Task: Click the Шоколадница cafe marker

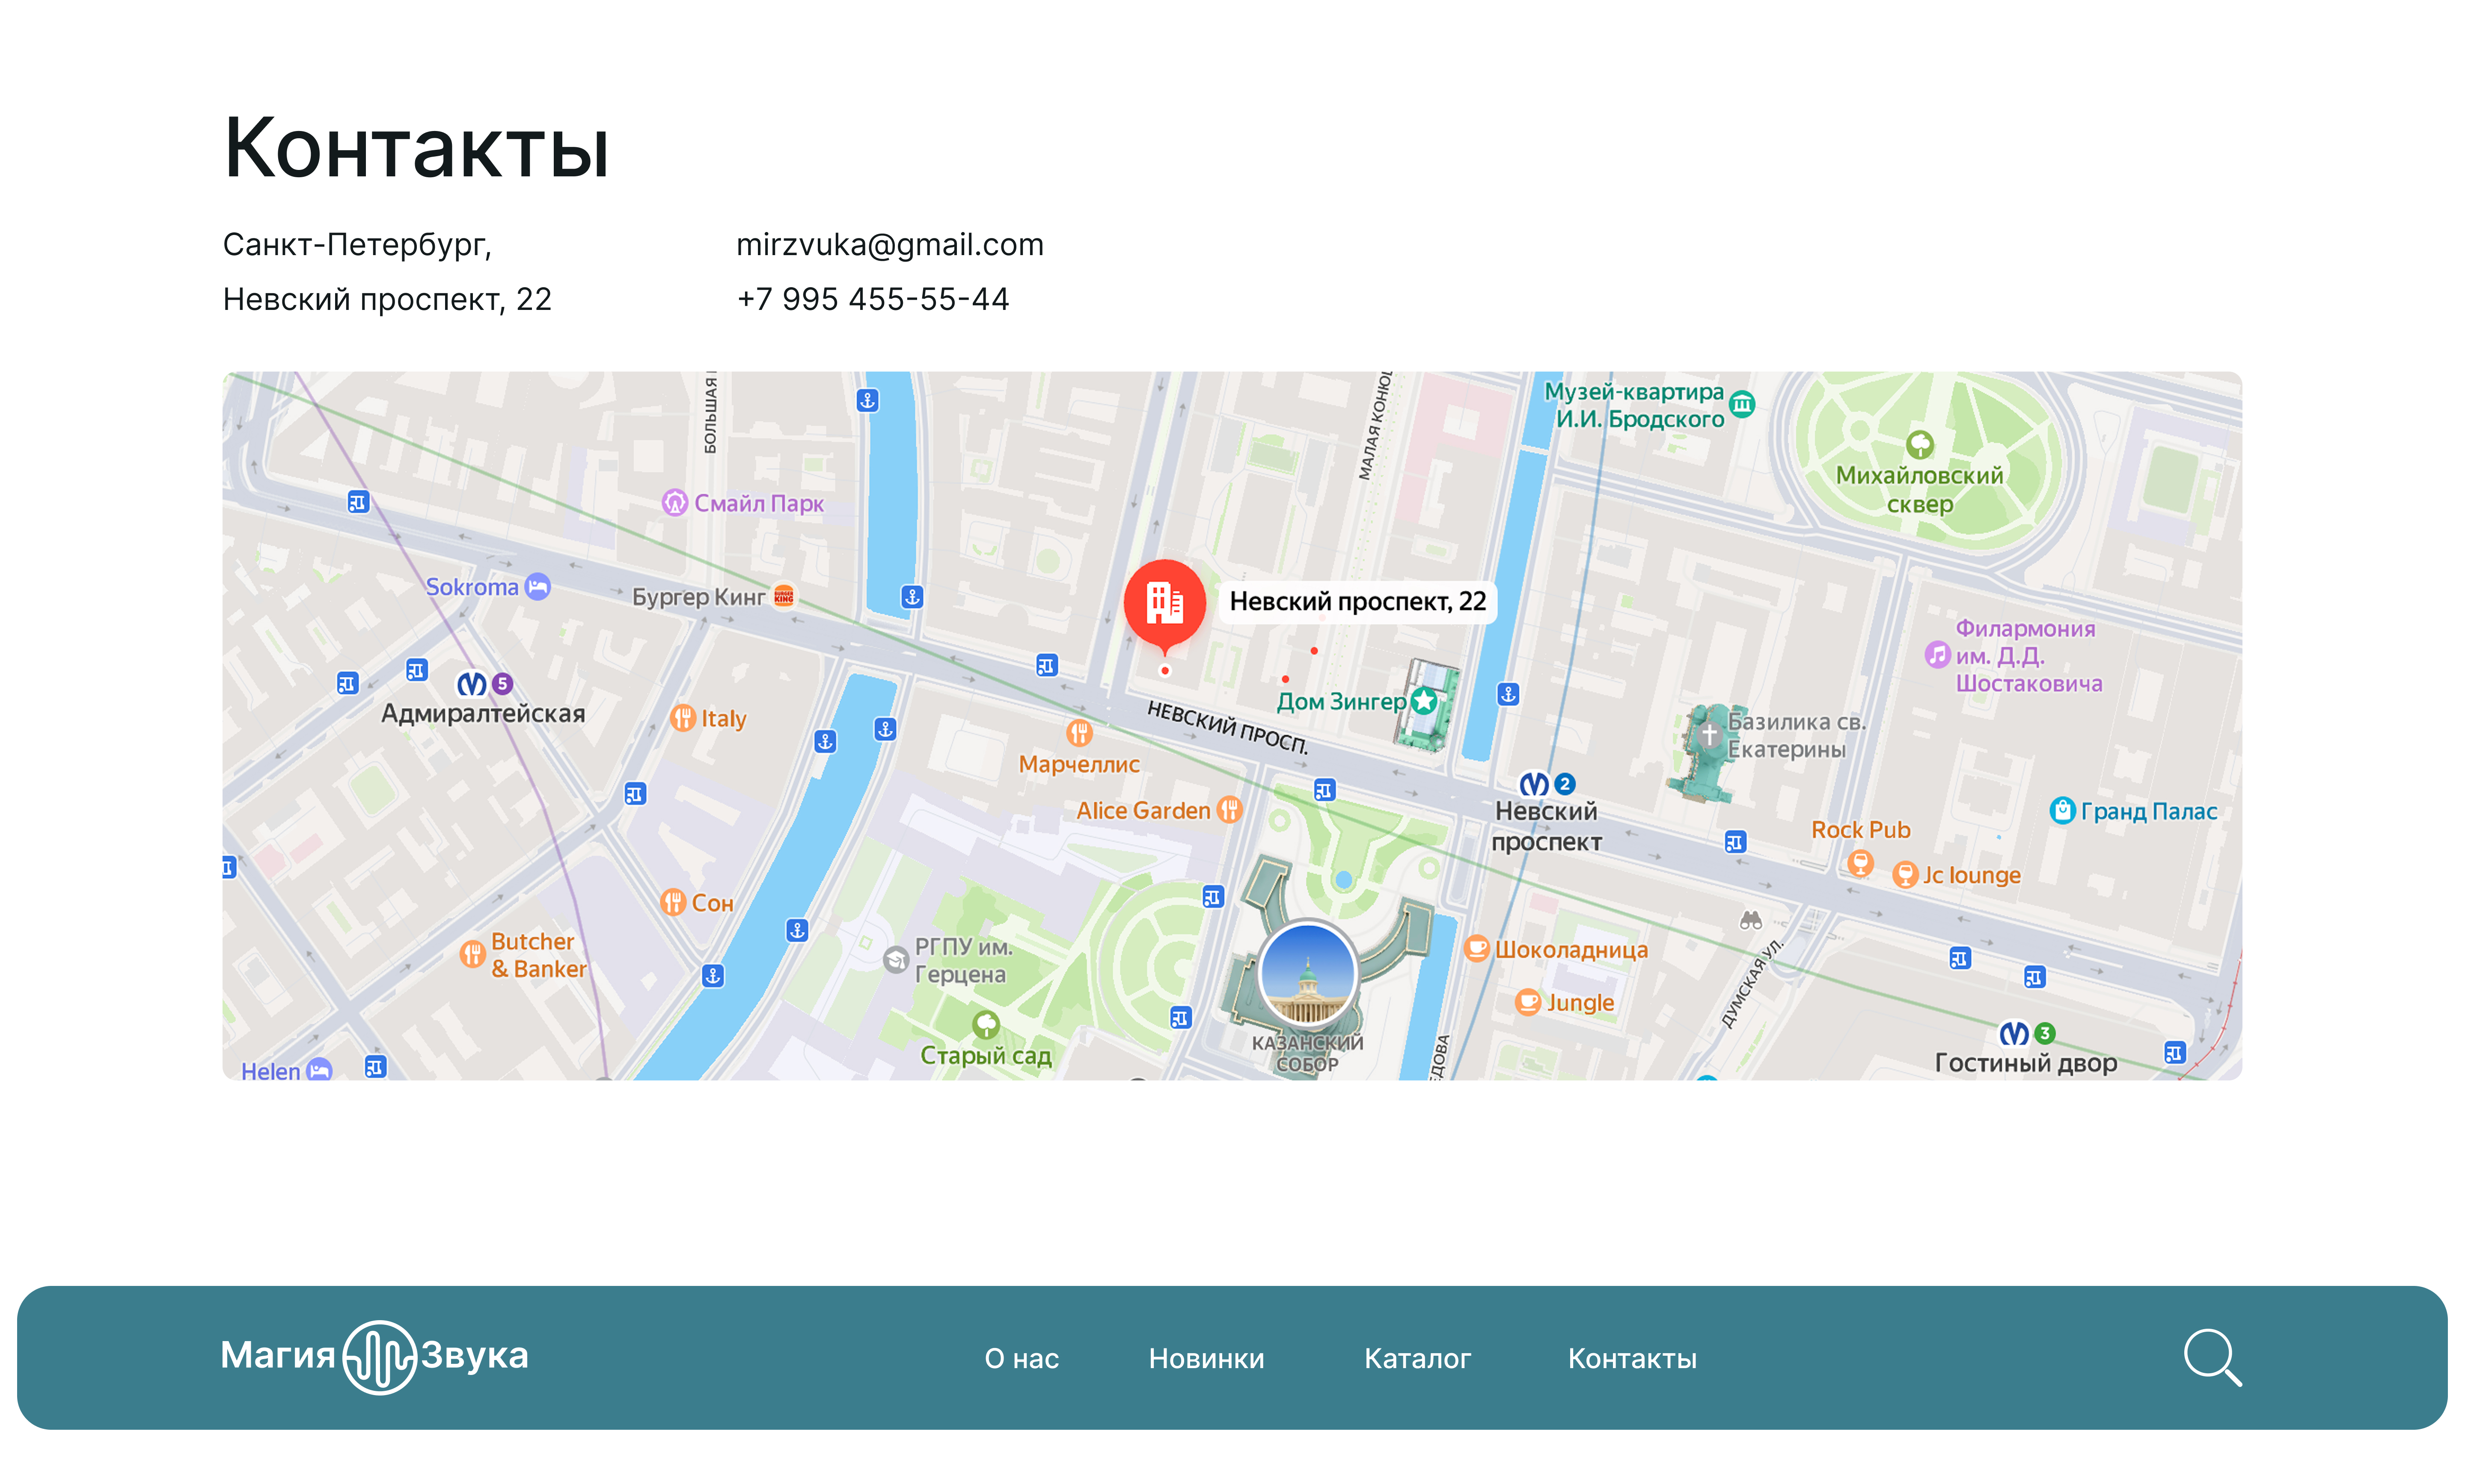Action: click(x=1476, y=949)
